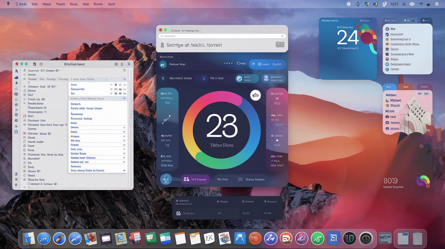Image resolution: width=445 pixels, height=249 pixels.
Task: Click the battery icon in the menu bar
Action: (428, 4)
